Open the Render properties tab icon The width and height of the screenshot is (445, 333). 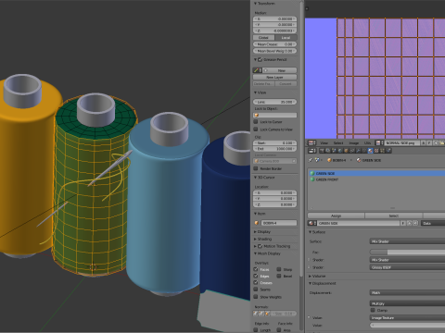click(322, 151)
